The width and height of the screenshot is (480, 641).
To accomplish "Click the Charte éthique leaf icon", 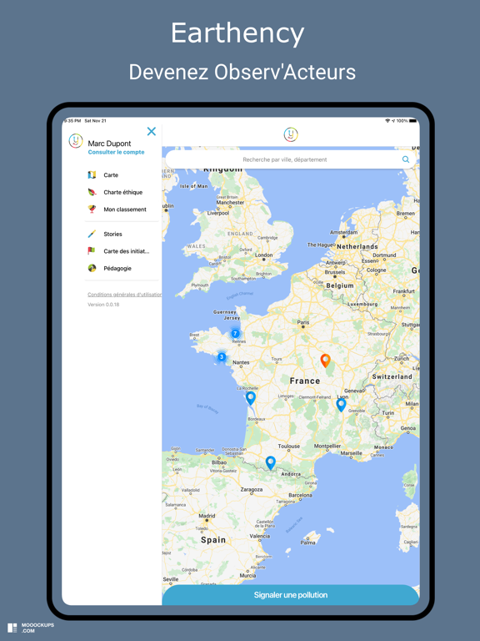I will click(x=92, y=192).
